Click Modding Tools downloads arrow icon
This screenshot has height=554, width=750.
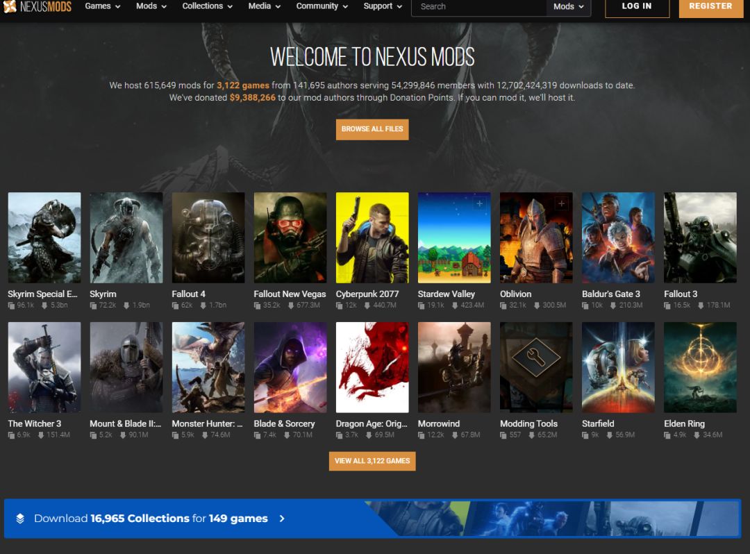pyautogui.click(x=531, y=435)
